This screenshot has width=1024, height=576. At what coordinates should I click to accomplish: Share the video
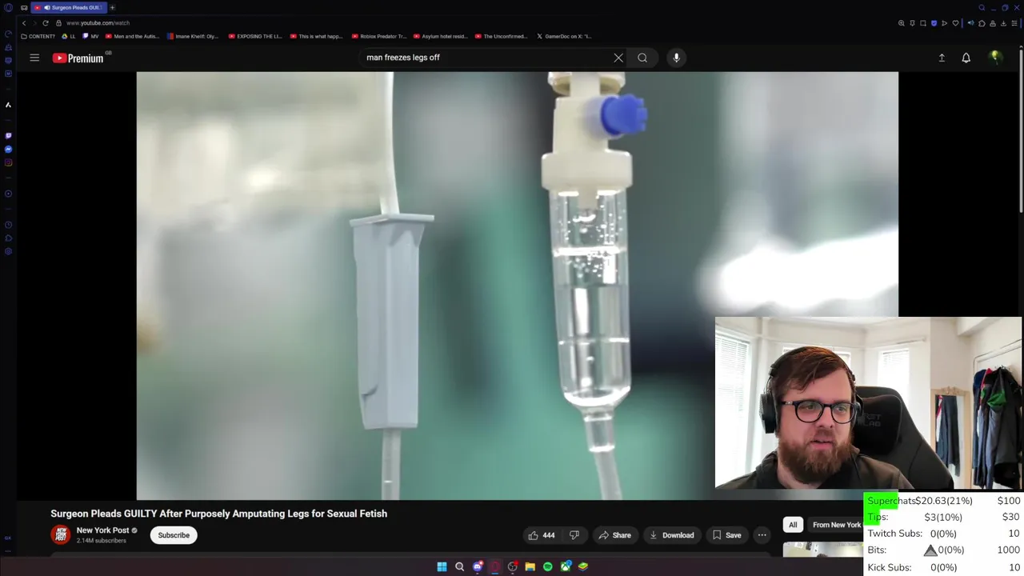point(614,535)
